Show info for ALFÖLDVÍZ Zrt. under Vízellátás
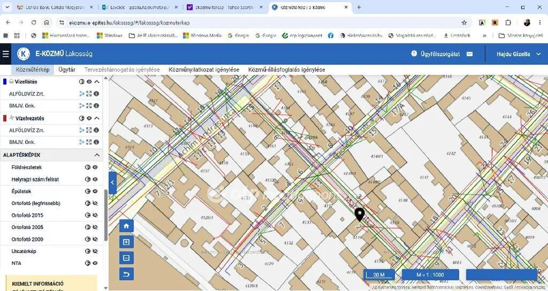The image size is (548, 291). [96, 94]
